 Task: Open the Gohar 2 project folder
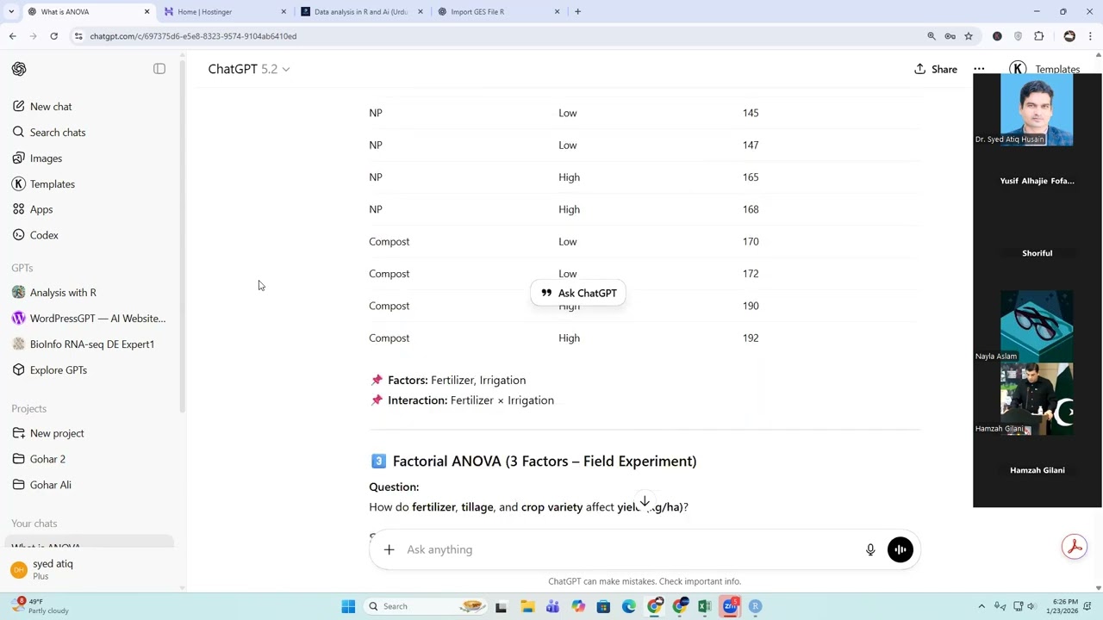coord(47,459)
